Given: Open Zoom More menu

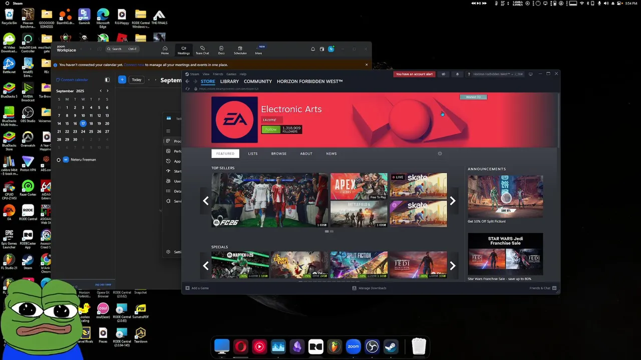Looking at the screenshot, I should (x=258, y=50).
